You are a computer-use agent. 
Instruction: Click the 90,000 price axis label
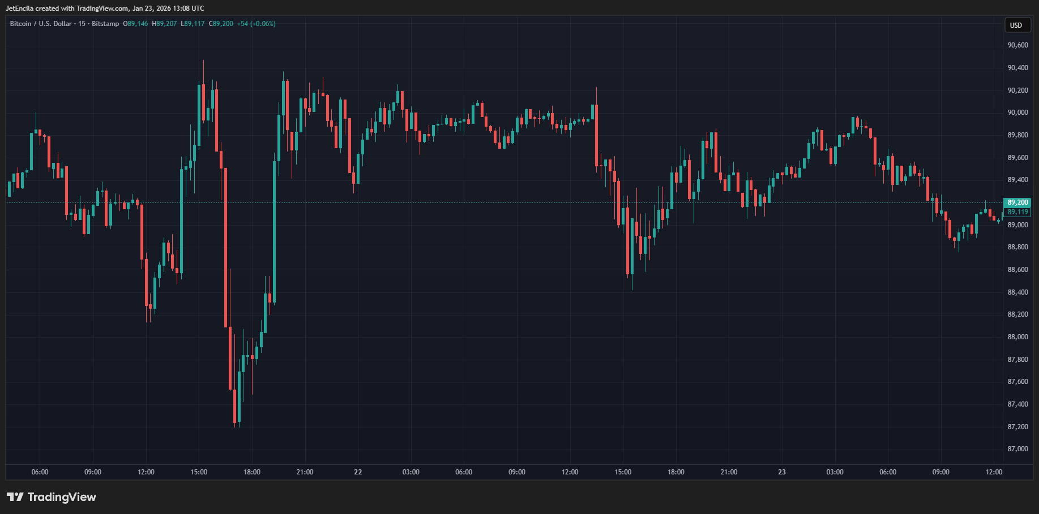[1017, 113]
